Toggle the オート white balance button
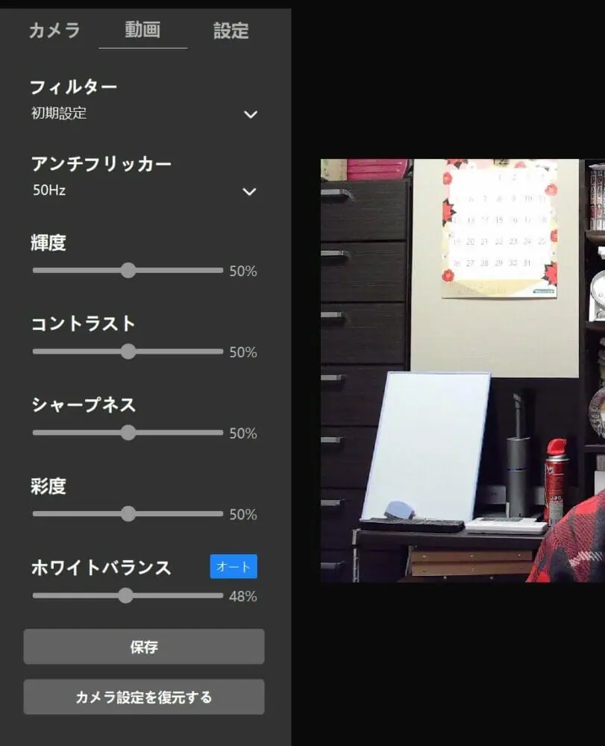Image resolution: width=605 pixels, height=746 pixels. point(233,567)
